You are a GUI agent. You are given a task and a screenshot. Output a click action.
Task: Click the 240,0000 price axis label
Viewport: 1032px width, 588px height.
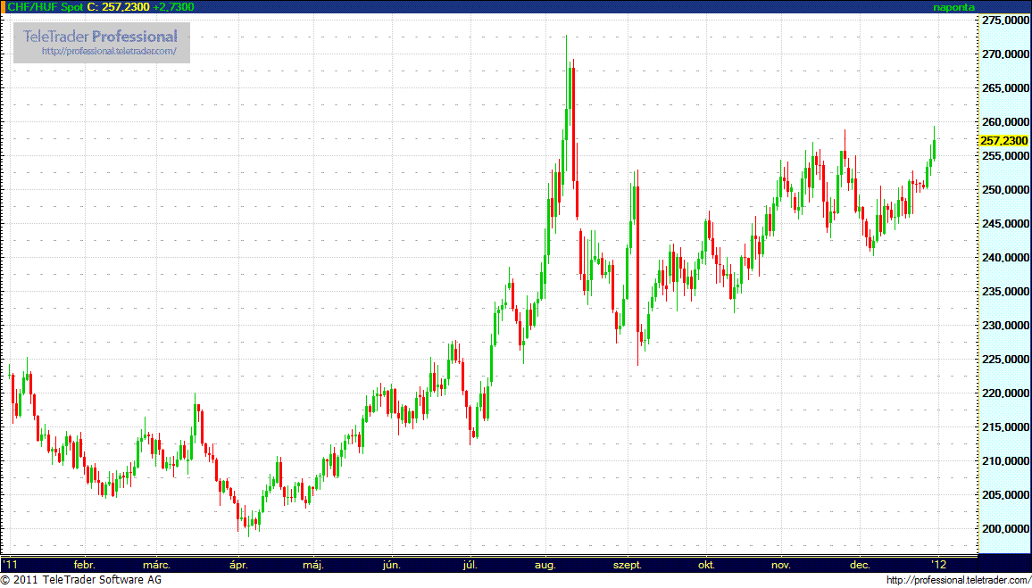[1005, 258]
